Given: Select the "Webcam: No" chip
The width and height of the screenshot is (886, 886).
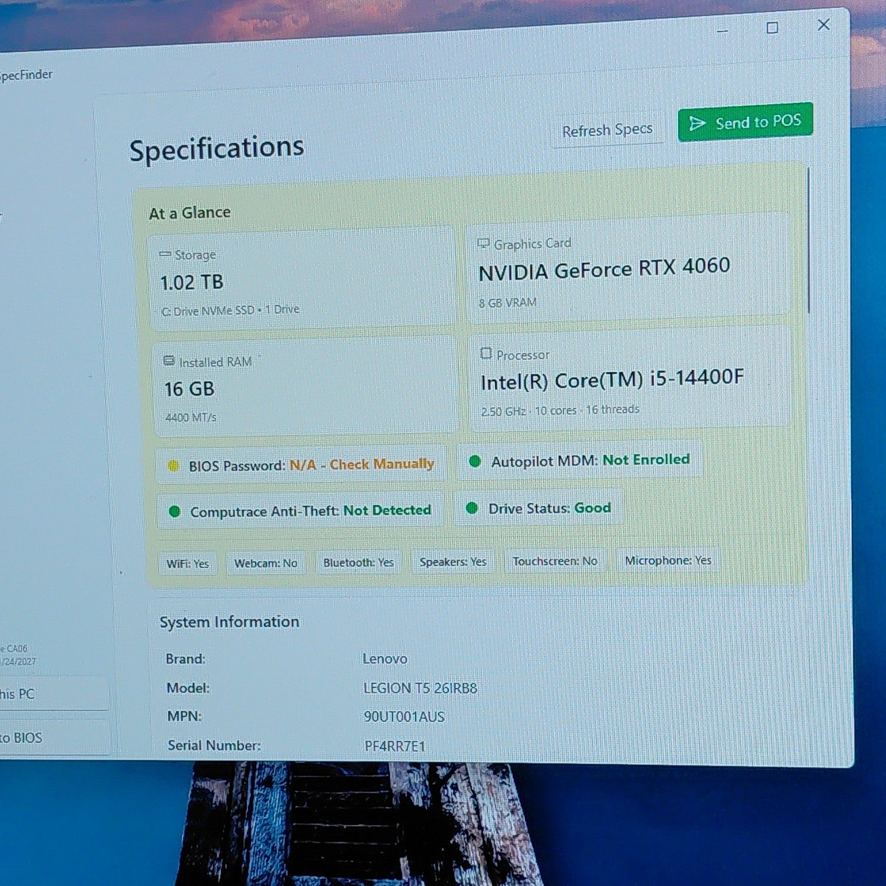Looking at the screenshot, I should click(266, 563).
